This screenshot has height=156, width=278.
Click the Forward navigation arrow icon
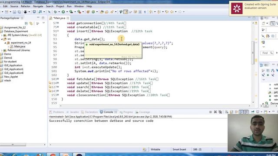[x=180, y=12]
